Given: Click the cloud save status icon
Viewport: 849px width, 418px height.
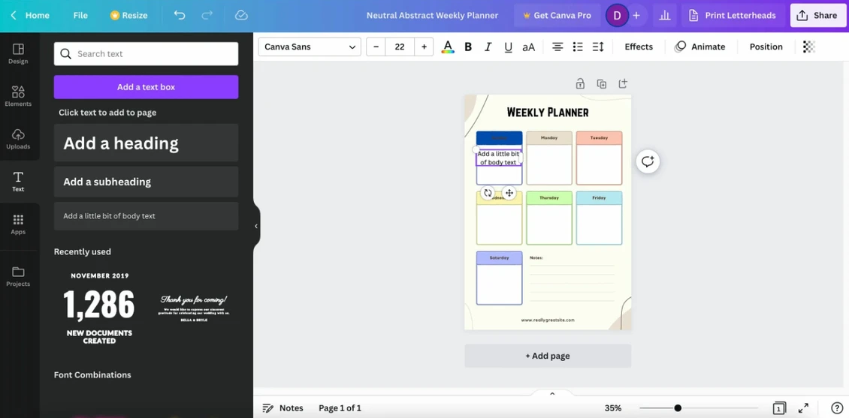Looking at the screenshot, I should [241, 15].
